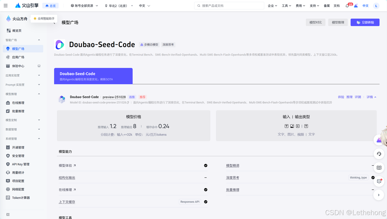Open the 企业 menu

272,6
